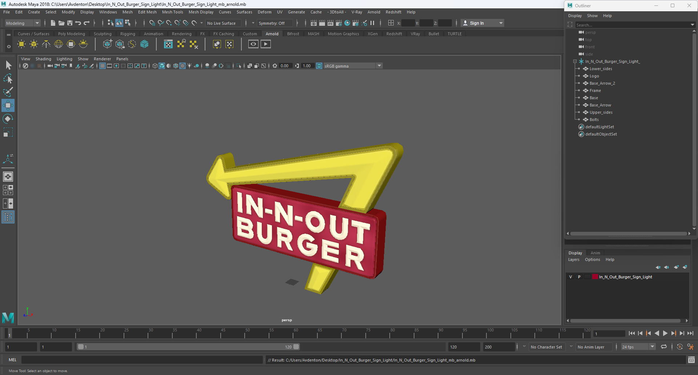698x375 pixels.
Task: Toggle playback loop mode
Action: point(664,347)
